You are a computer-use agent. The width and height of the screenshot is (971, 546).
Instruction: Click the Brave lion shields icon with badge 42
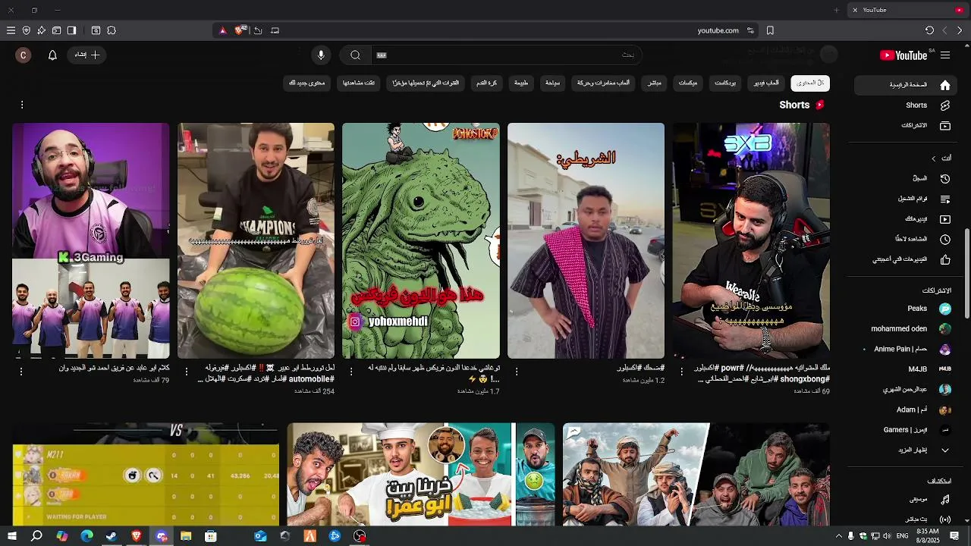pyautogui.click(x=240, y=30)
